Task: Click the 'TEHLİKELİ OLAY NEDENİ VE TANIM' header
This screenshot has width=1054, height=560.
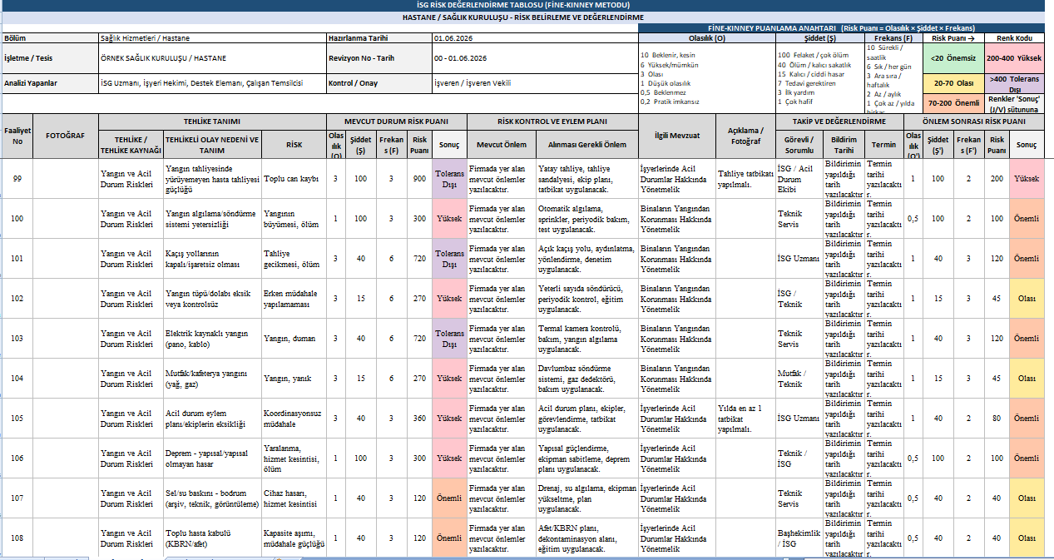Action: (x=212, y=144)
